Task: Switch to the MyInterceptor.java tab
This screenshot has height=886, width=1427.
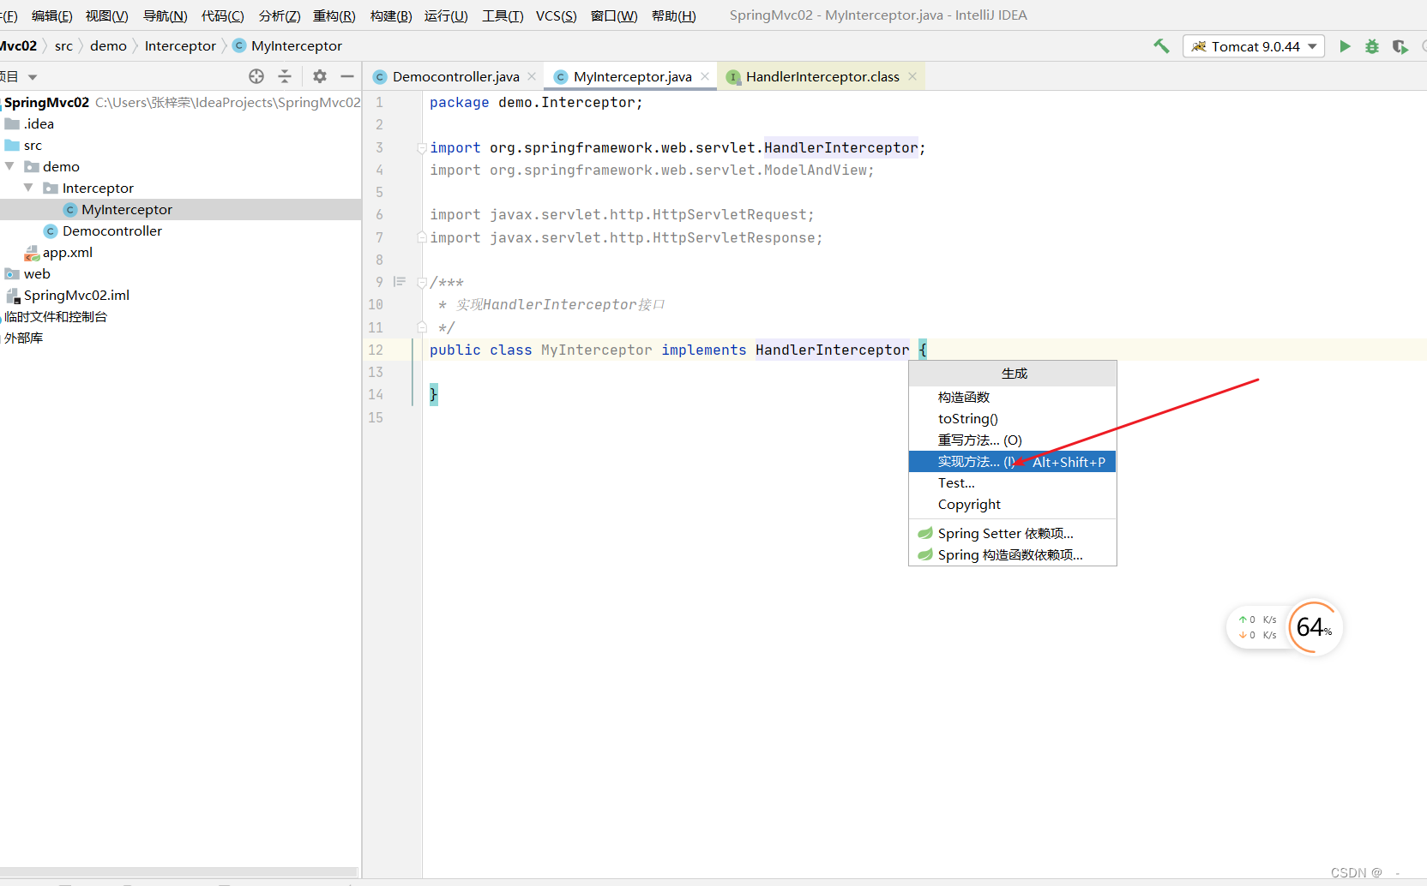Action: 632,76
